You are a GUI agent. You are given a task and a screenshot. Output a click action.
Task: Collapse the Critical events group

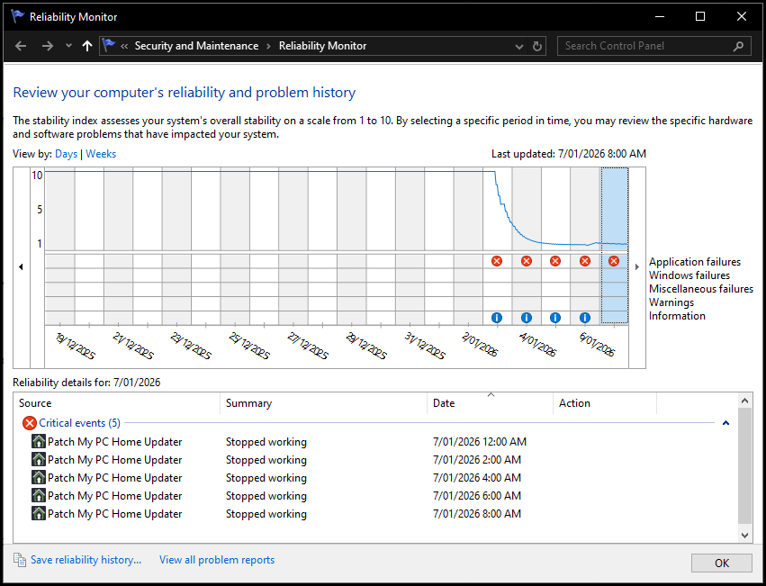tap(725, 423)
